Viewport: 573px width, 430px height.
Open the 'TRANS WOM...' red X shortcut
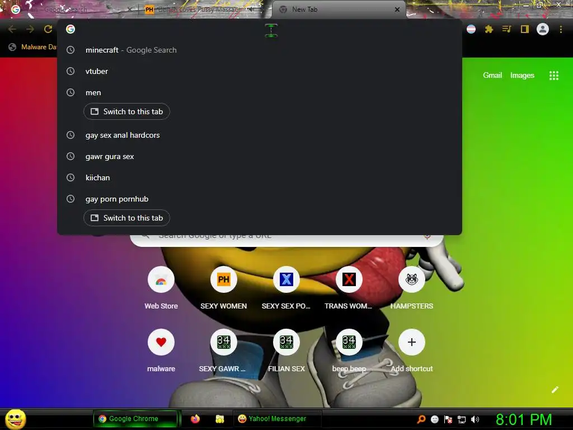click(x=349, y=288)
